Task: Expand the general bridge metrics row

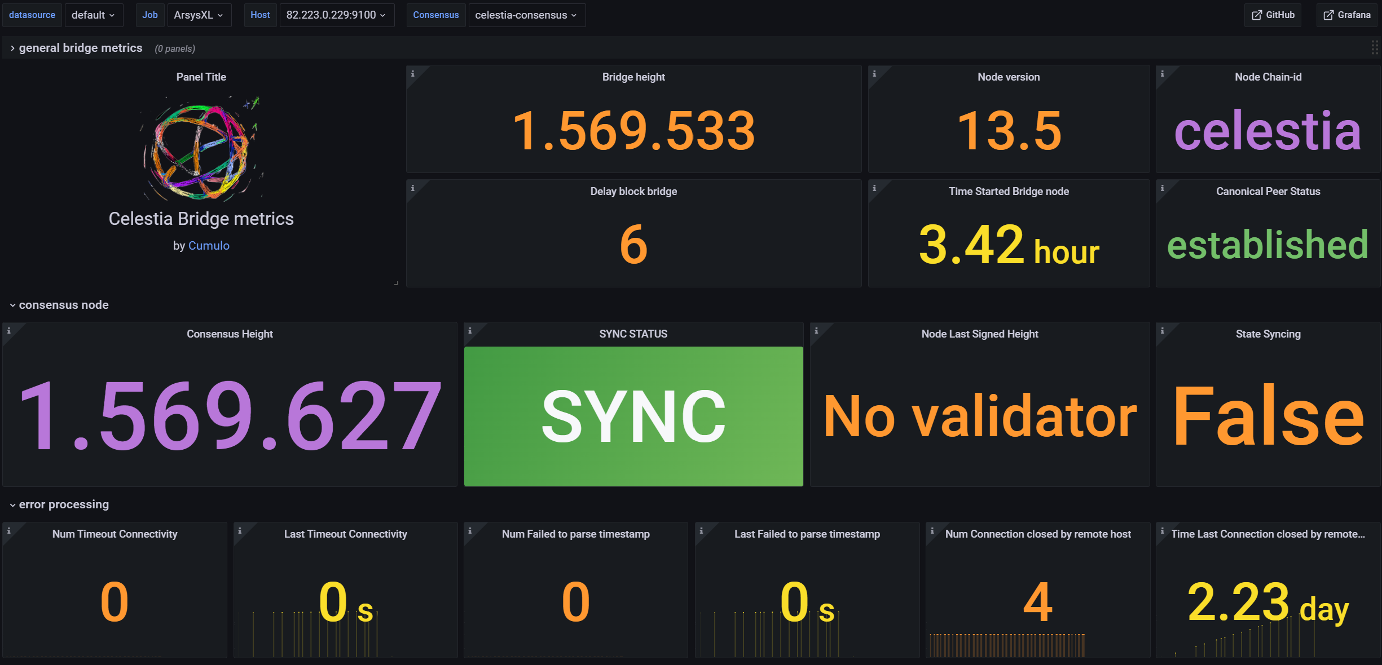Action: [x=80, y=48]
